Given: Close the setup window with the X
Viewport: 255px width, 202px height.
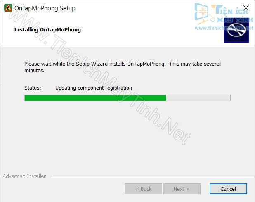Looking at the screenshot, I should click(246, 8).
